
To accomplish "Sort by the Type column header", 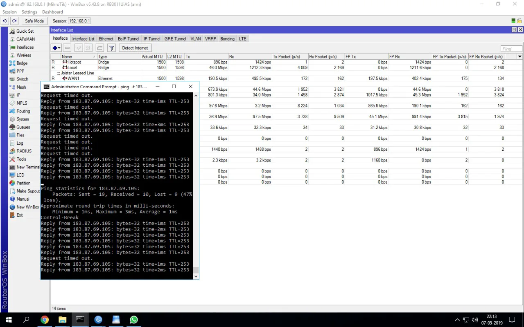I will (x=119, y=56).
